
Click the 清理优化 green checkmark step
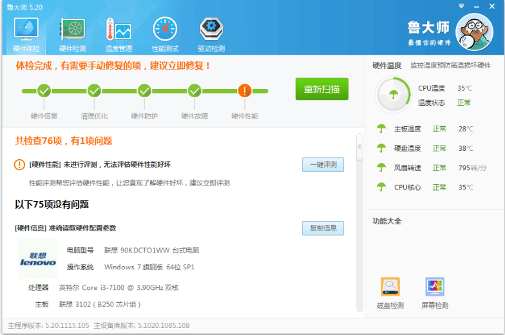tap(94, 91)
